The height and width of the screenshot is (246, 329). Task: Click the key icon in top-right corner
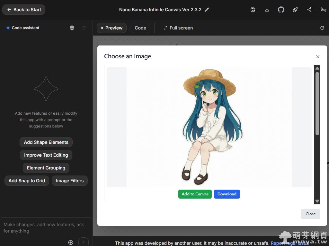coord(323,10)
